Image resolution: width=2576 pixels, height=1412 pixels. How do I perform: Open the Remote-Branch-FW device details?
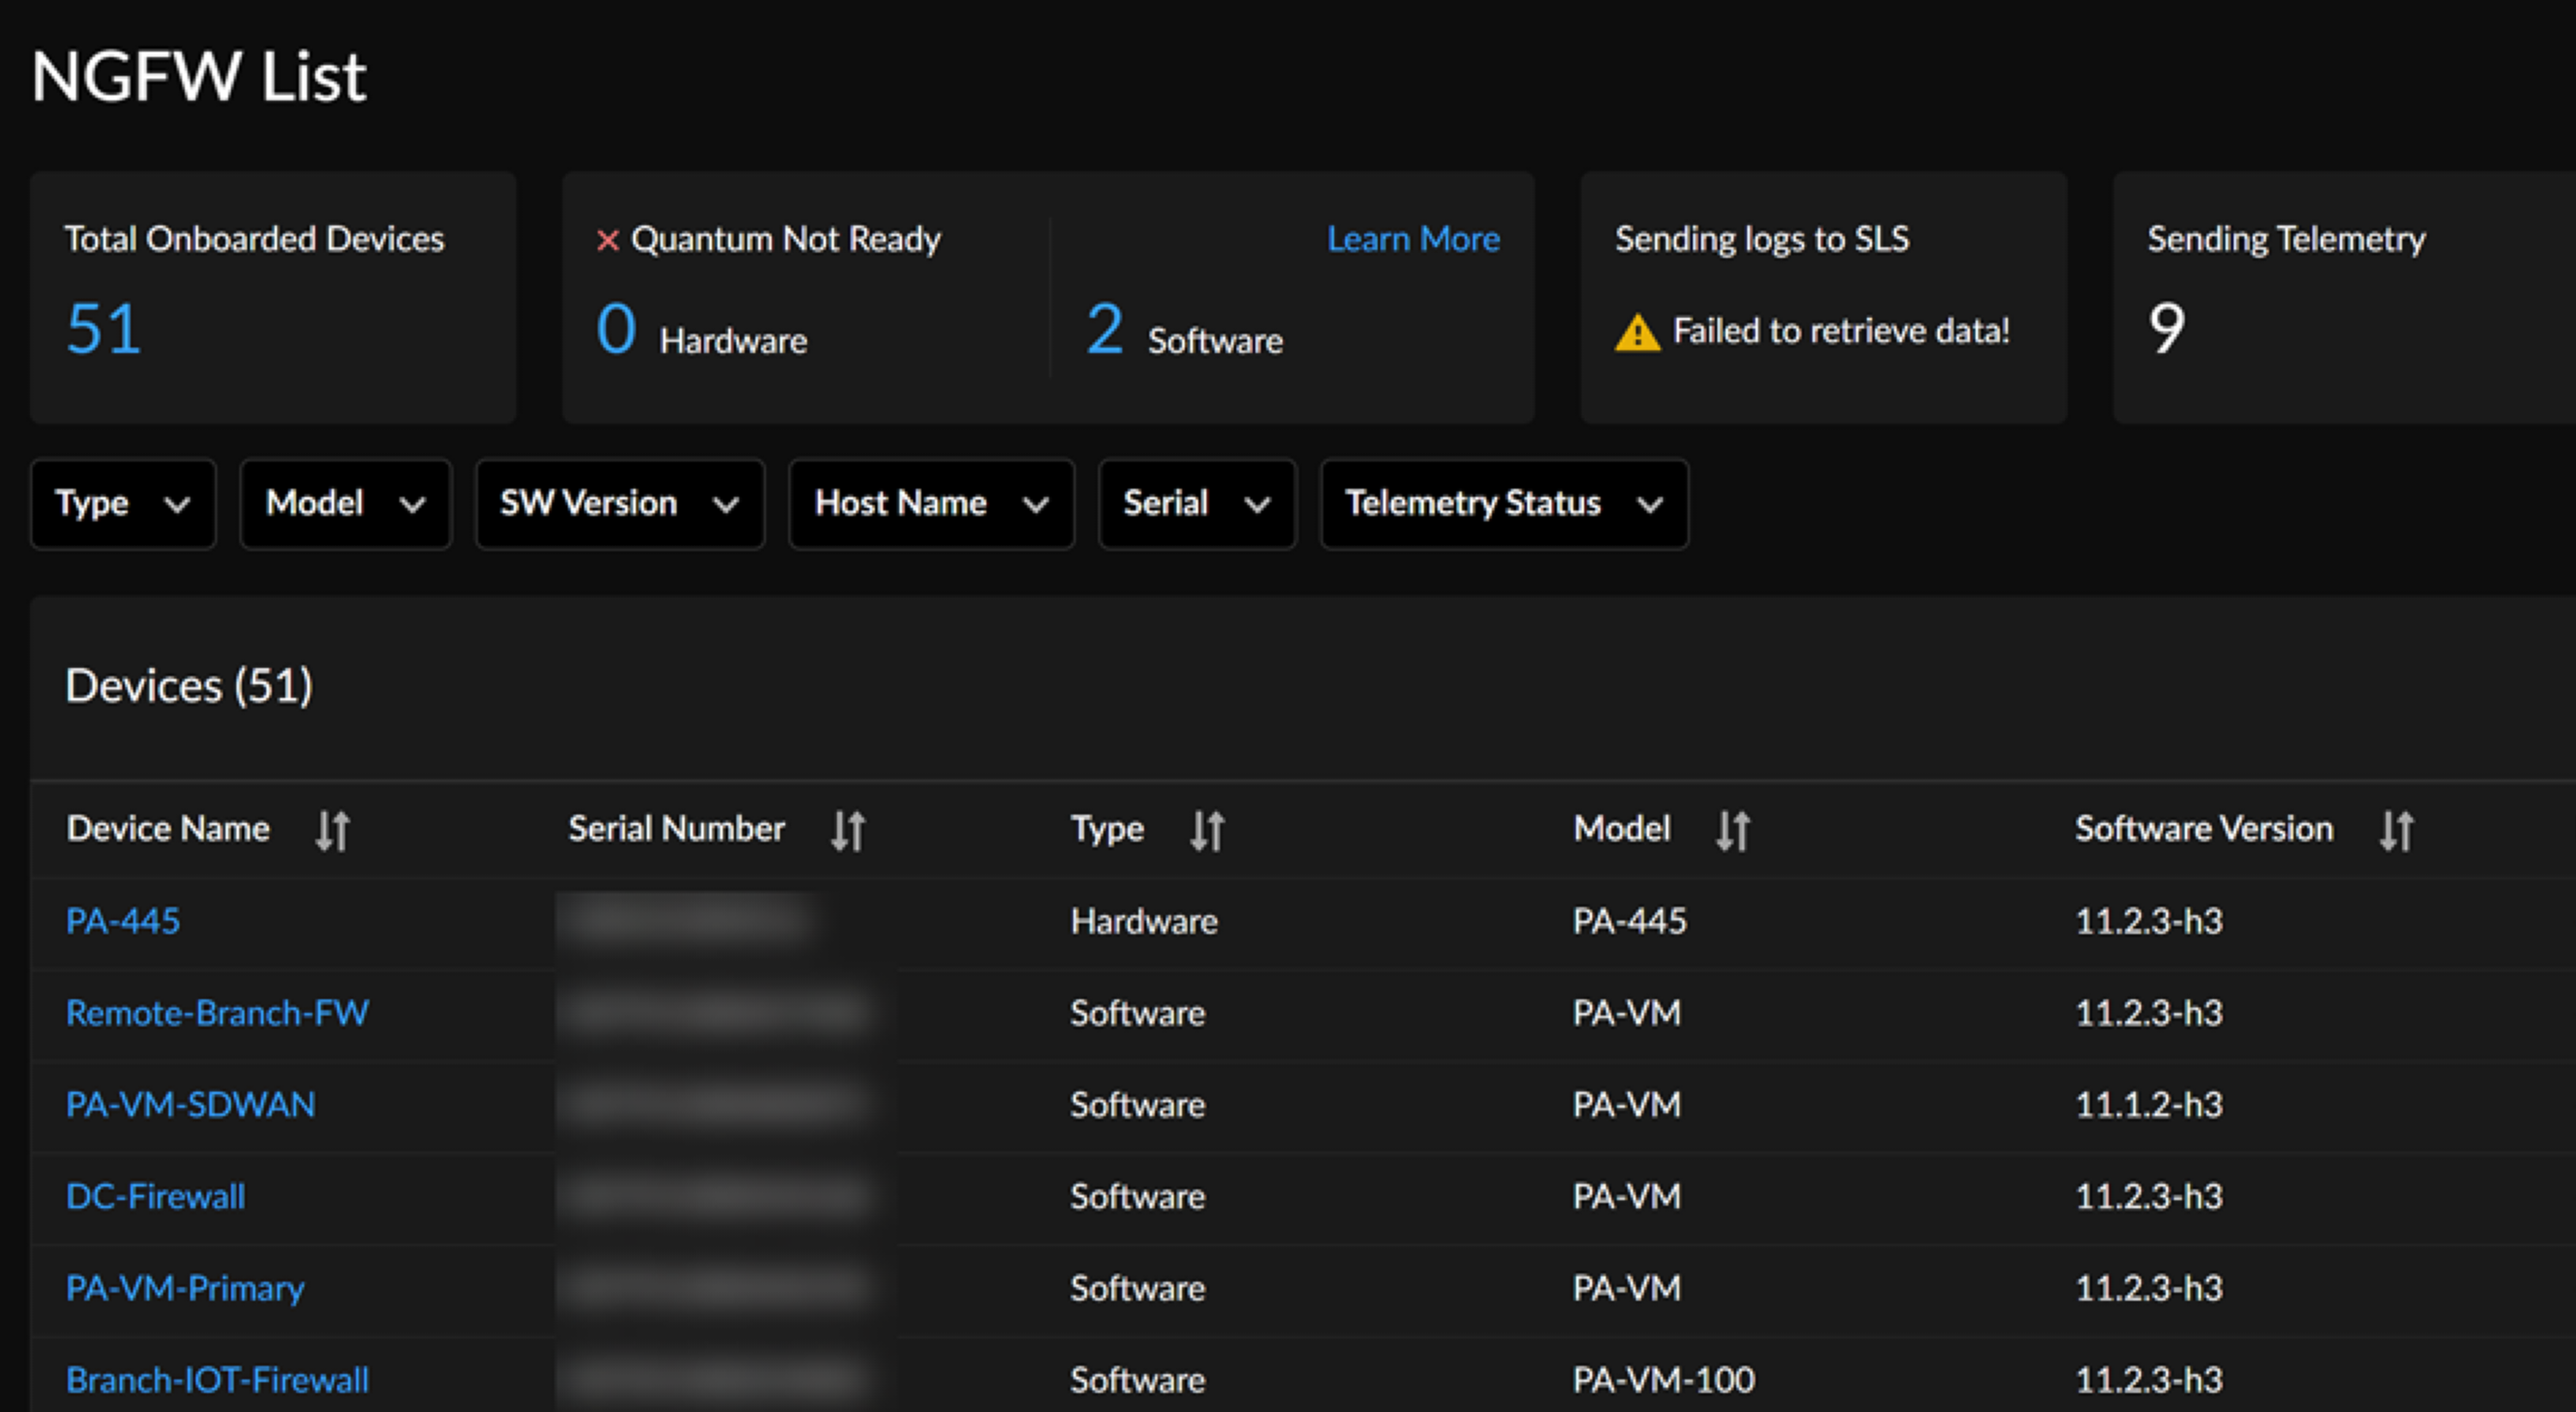click(x=217, y=1012)
